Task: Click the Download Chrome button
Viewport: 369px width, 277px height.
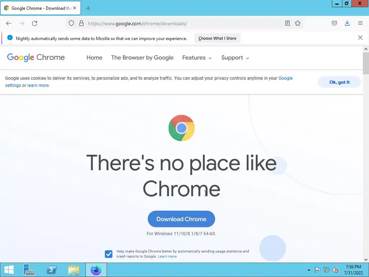Action: 182,219
